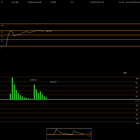Click the 1100.53 price label
The width and height of the screenshot is (140, 140).
click(33, 80)
